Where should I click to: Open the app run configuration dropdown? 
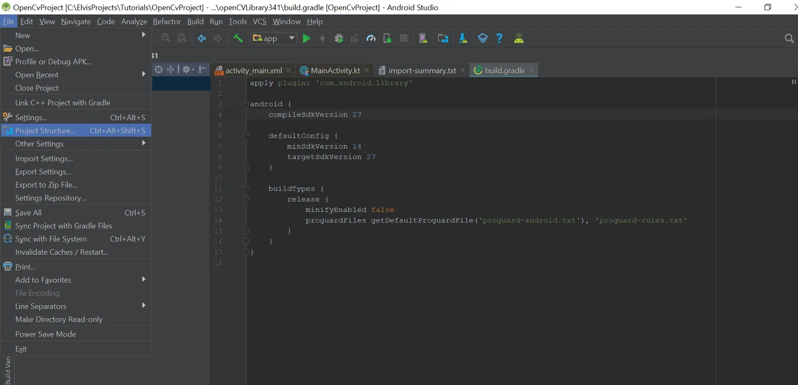point(274,38)
